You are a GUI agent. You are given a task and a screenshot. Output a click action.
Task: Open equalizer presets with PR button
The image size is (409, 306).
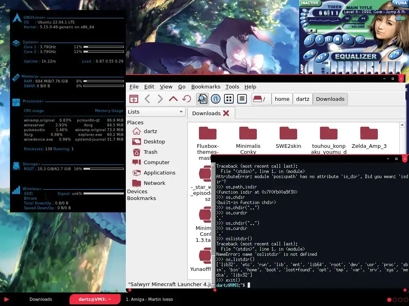396,54
